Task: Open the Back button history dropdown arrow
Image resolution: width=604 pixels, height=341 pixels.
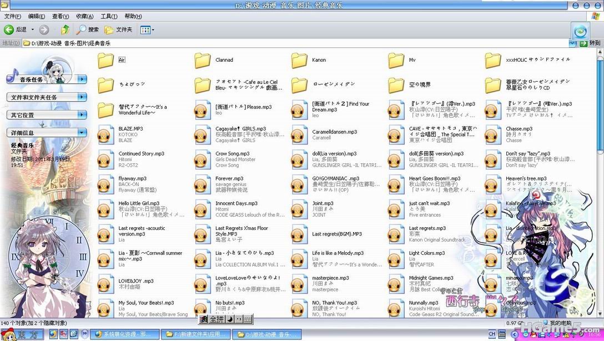Action: [x=33, y=29]
